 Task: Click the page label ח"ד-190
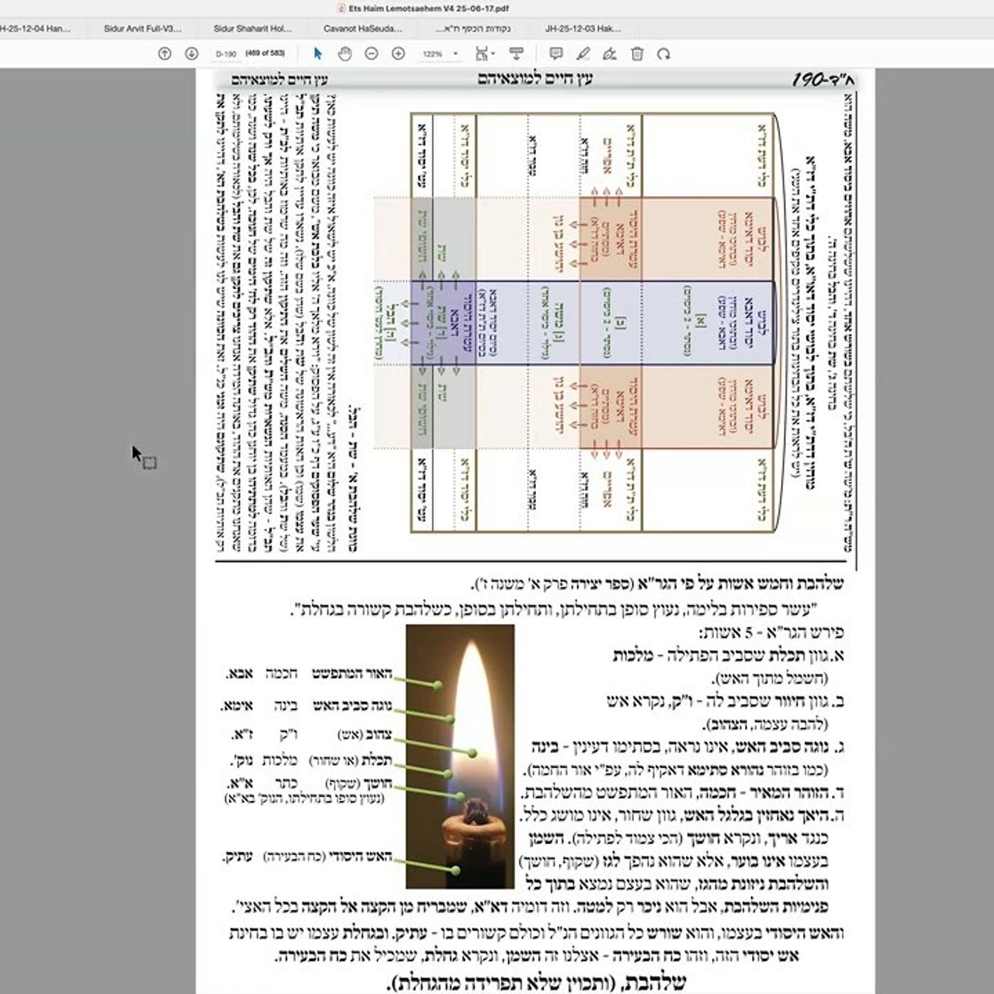tap(824, 80)
